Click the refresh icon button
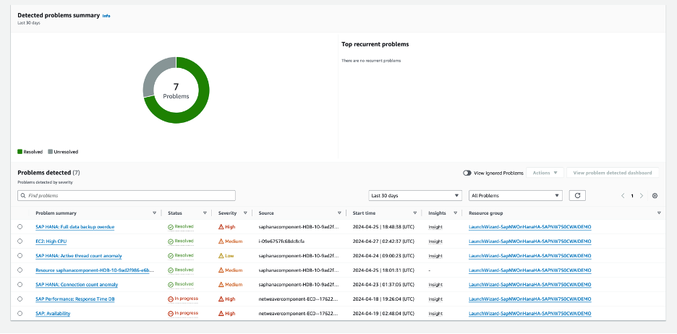 577,195
